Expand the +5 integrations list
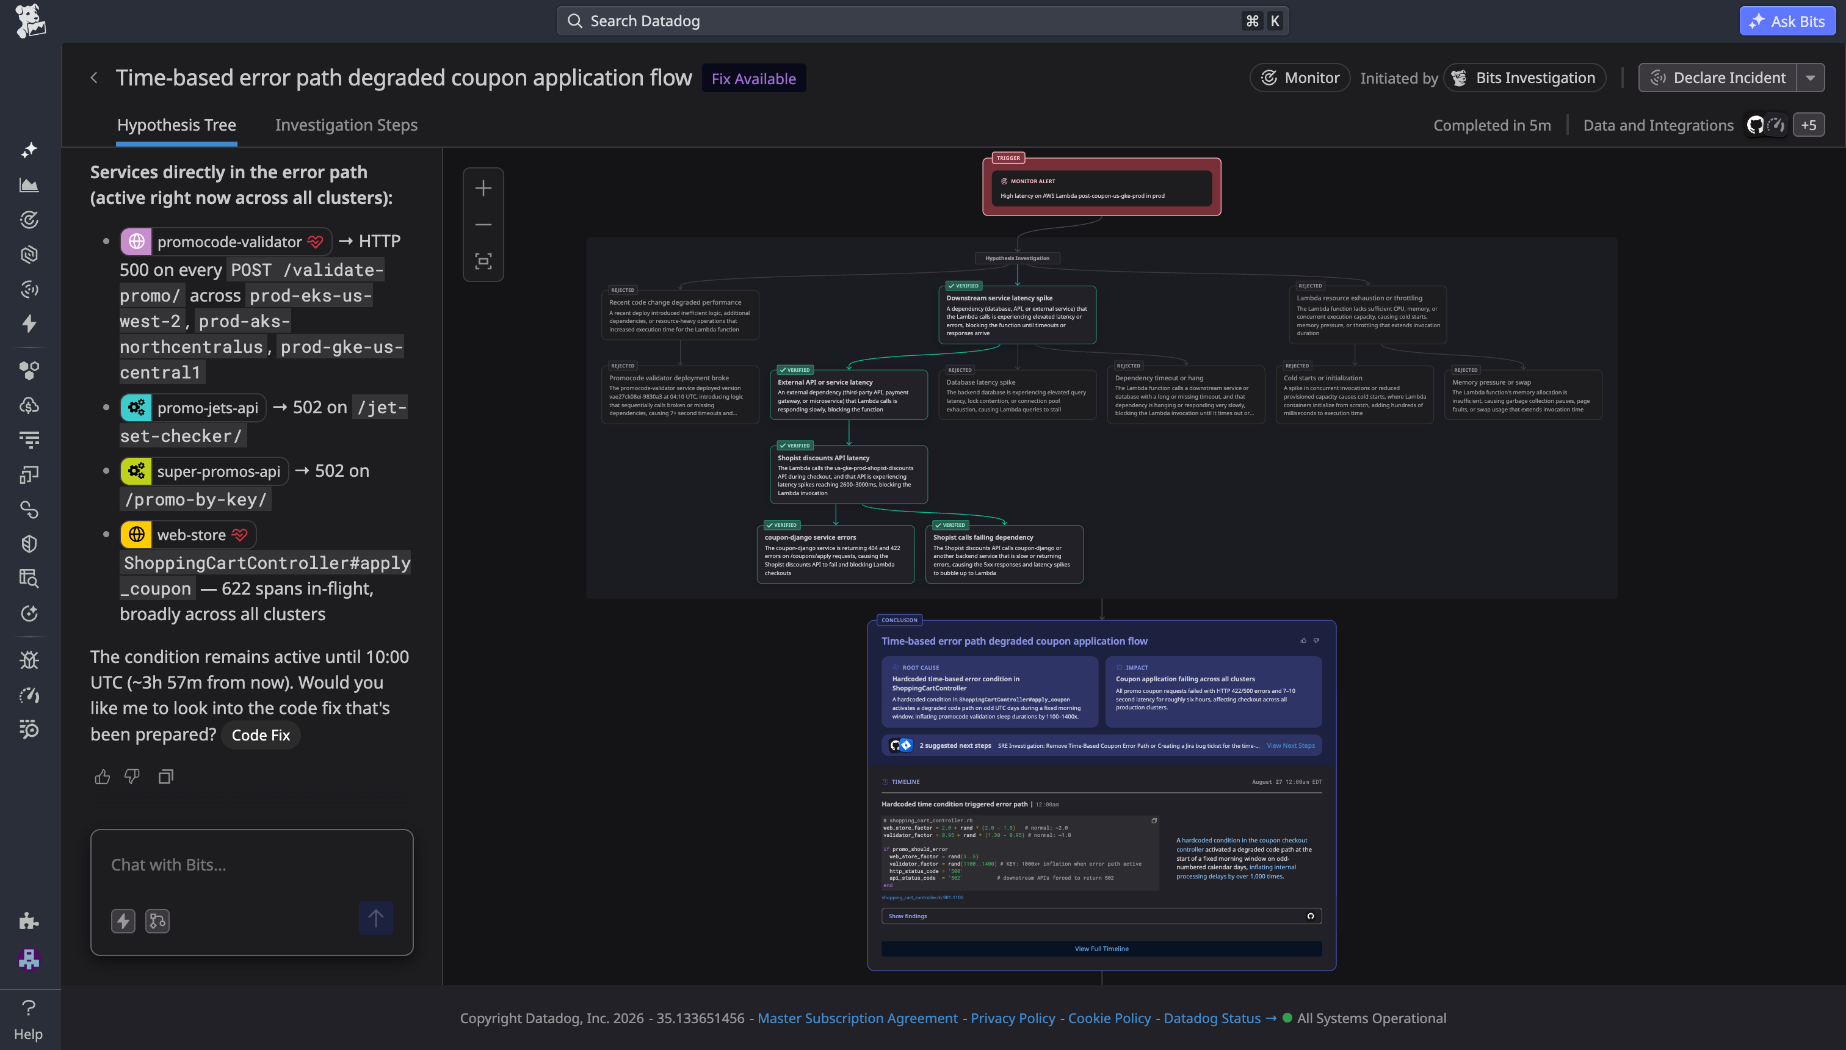Image resolution: width=1846 pixels, height=1050 pixels. (1809, 125)
